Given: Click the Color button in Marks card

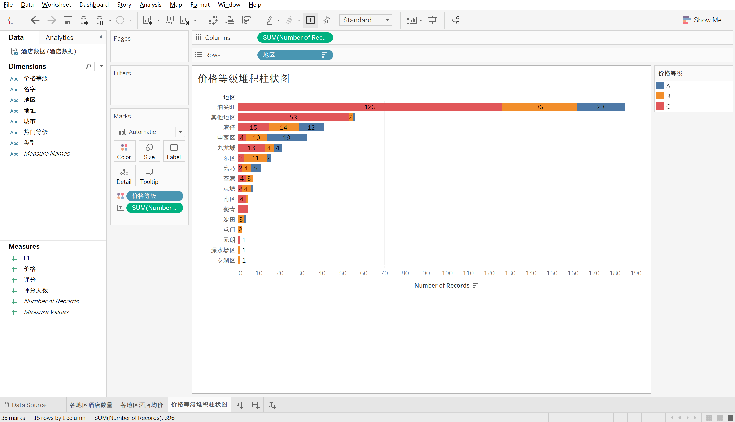Looking at the screenshot, I should (x=124, y=151).
